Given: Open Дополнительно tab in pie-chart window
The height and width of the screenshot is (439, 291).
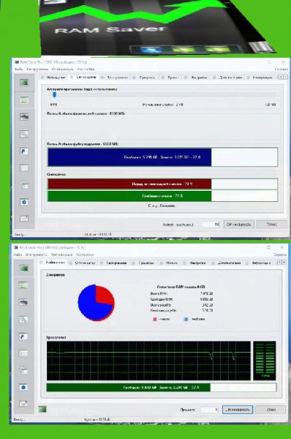Looking at the screenshot, I should (x=227, y=263).
